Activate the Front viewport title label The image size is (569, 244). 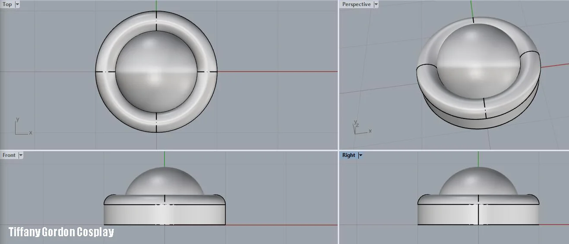click(9, 155)
